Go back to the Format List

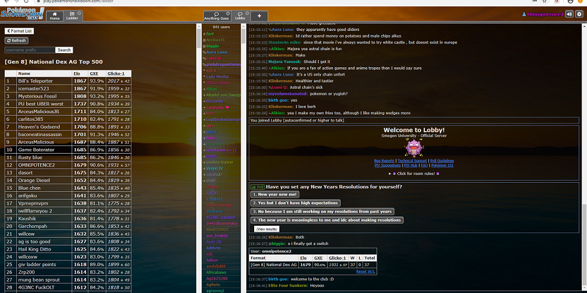coord(19,31)
